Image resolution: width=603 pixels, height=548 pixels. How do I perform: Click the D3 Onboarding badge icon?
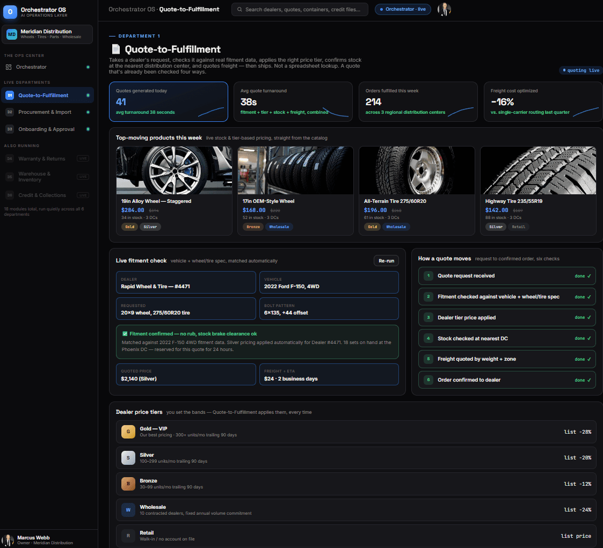[x=10, y=129]
